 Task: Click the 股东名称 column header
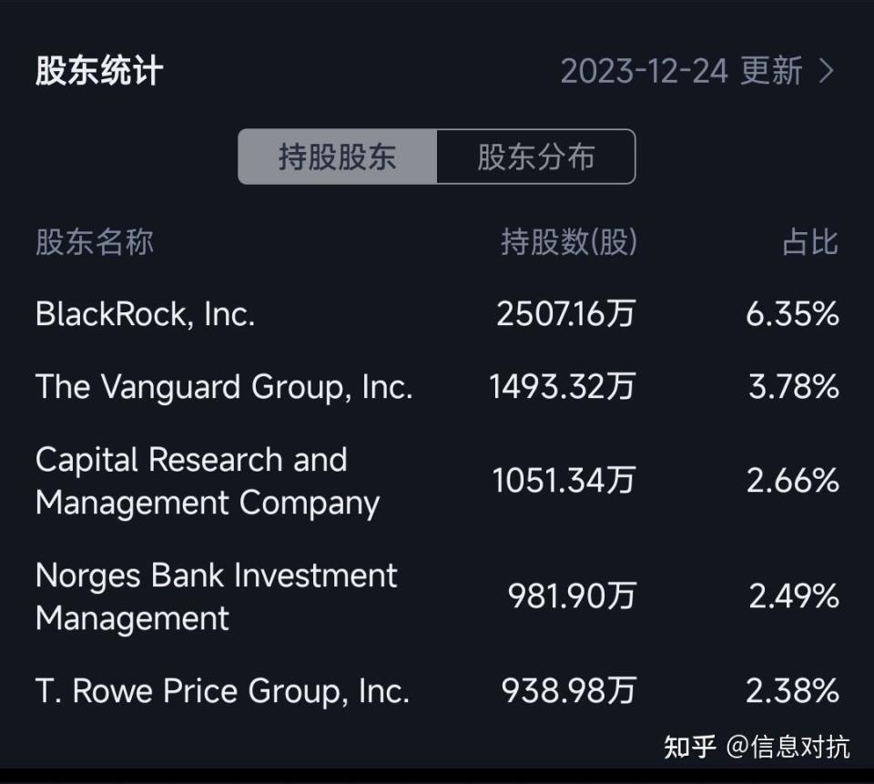click(x=94, y=243)
